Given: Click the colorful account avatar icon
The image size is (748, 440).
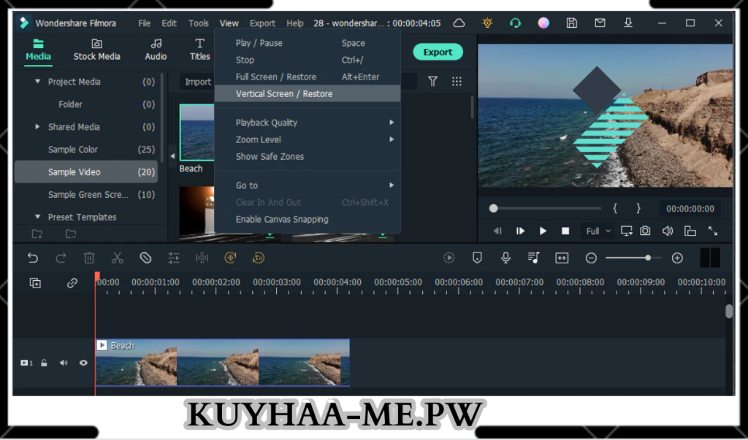Looking at the screenshot, I should [x=543, y=23].
